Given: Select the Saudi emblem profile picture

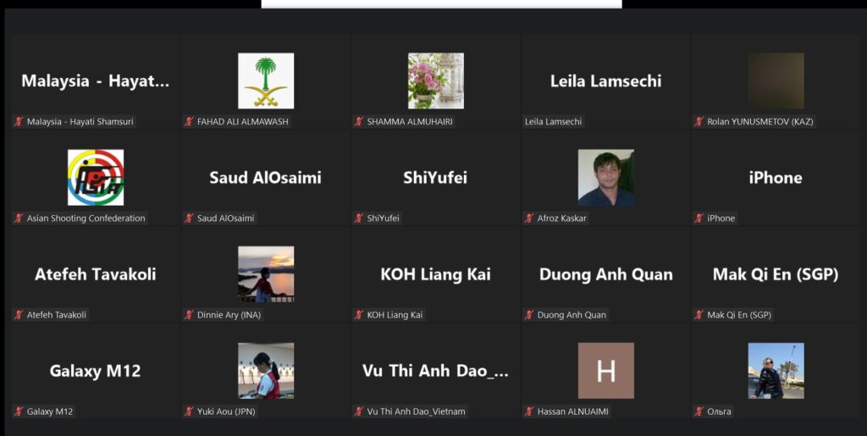Looking at the screenshot, I should pos(266,80).
